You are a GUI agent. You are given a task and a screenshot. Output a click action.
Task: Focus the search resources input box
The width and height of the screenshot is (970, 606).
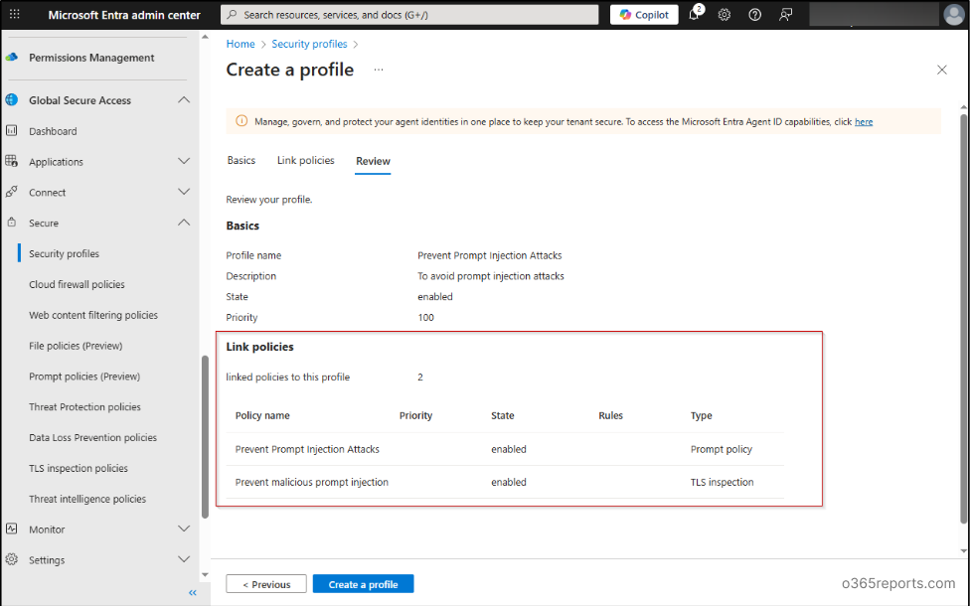coord(409,14)
